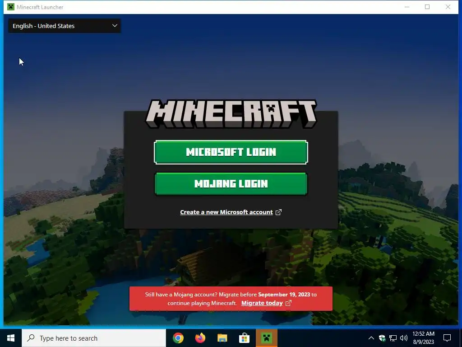Screen dimensions: 462x347
Task: Open the volume speaker tray icon
Action: (404, 338)
